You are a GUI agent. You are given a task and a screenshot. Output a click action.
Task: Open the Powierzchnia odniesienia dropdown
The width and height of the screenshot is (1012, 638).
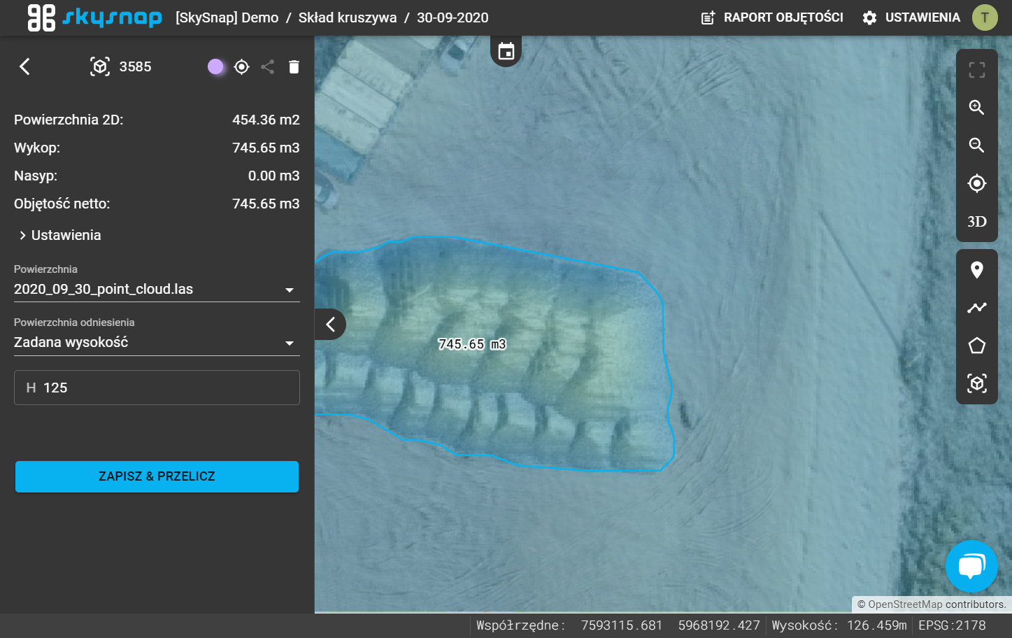click(x=157, y=342)
